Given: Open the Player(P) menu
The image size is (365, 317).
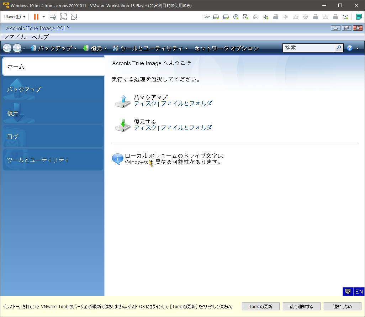Looking at the screenshot, I should coord(15,17).
